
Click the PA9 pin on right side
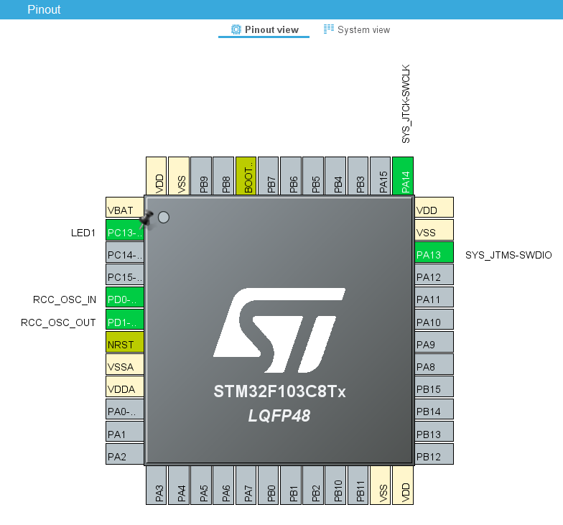click(434, 342)
